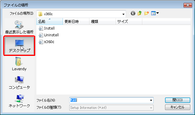Image resolution: width=195 pixels, height=115 pixels.
Task: Sort by Type (種類) column header
Action: tap(102, 21)
